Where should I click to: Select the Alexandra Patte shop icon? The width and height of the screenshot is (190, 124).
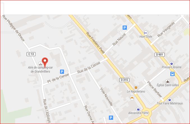coord(138,109)
